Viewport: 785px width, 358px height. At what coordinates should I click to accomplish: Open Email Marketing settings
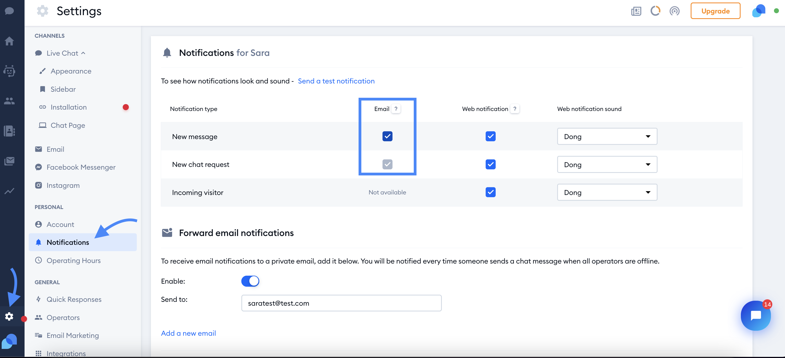(73, 335)
